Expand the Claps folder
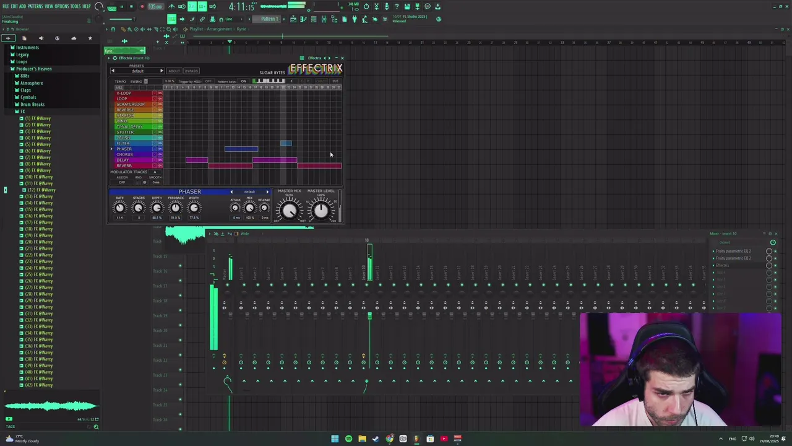 coord(25,90)
